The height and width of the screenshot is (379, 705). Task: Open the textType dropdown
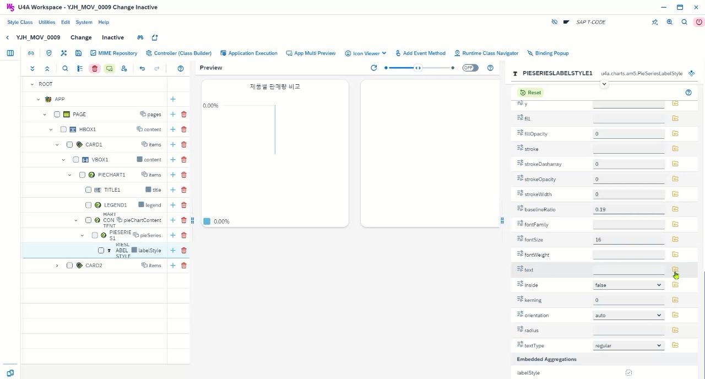point(628,345)
